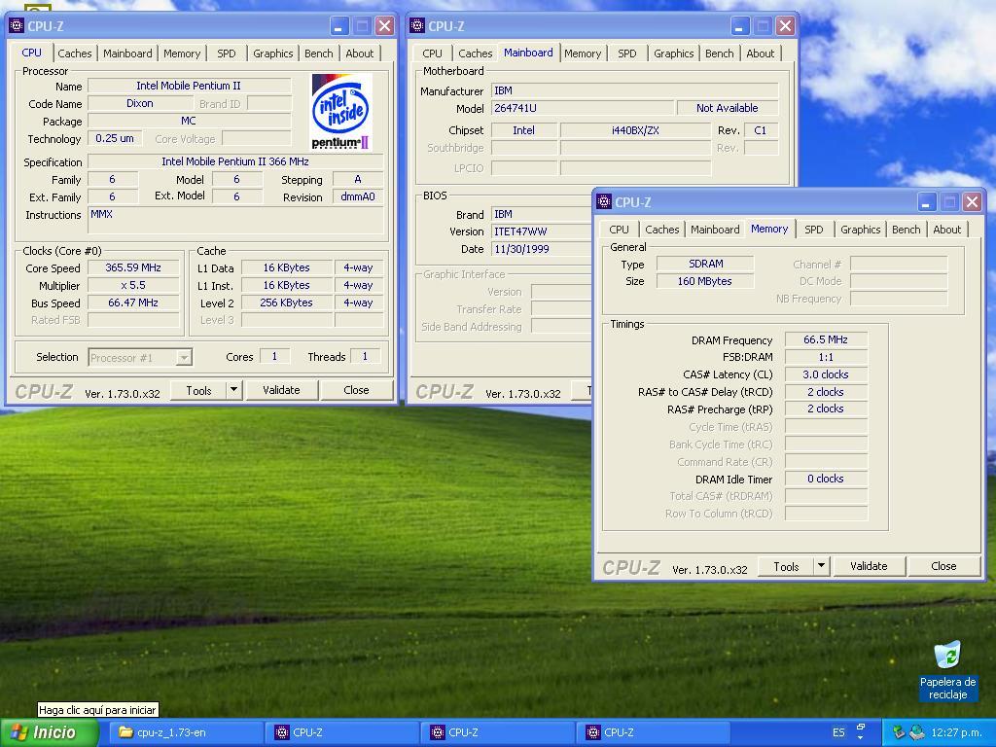
Task: Switch to the Caches tab in the Mainboard window
Action: (x=475, y=53)
